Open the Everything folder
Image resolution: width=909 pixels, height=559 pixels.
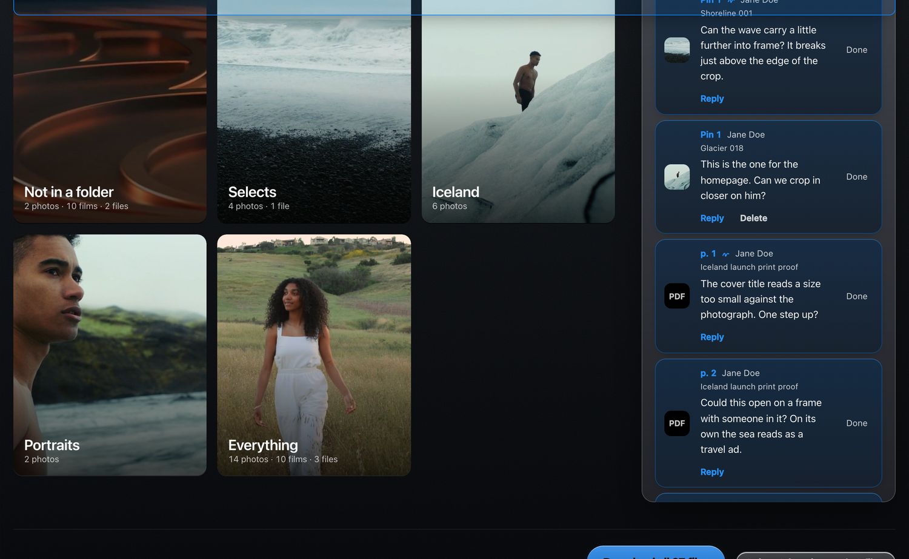(x=314, y=355)
